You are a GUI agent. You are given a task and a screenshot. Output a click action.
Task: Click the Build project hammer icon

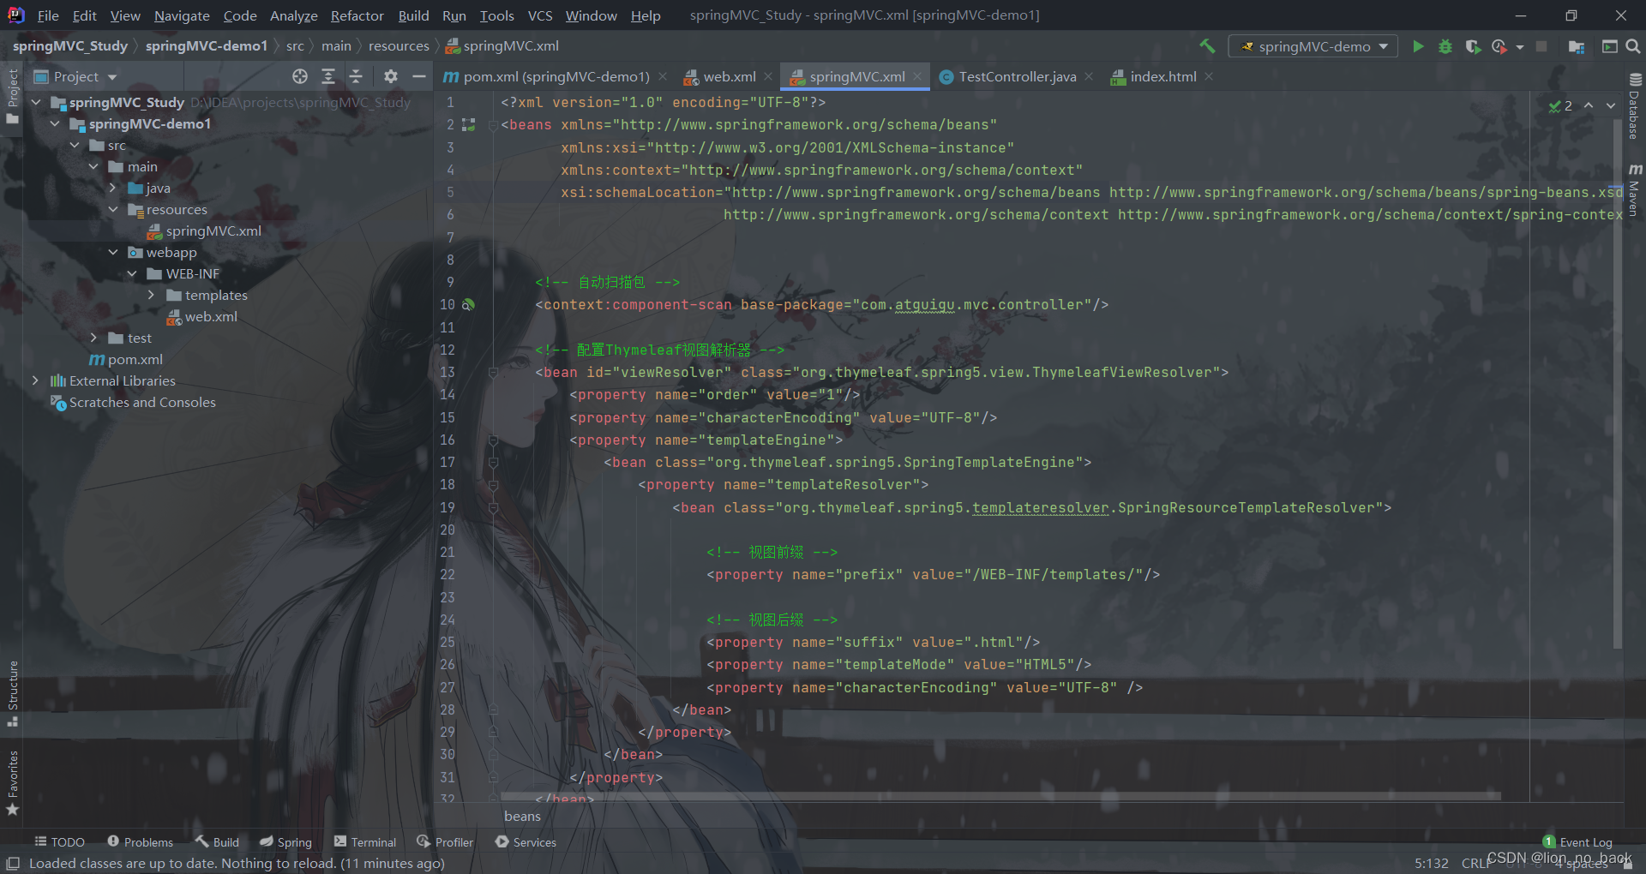pyautogui.click(x=1207, y=46)
